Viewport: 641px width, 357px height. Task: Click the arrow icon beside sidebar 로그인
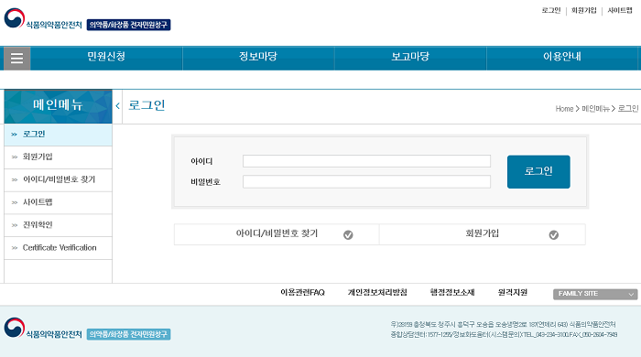tap(15, 135)
